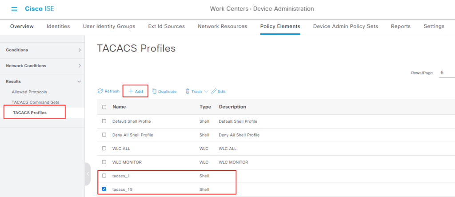This screenshot has height=197, width=455.
Task: Click the Duplicate profile icon
Action: [x=154, y=91]
